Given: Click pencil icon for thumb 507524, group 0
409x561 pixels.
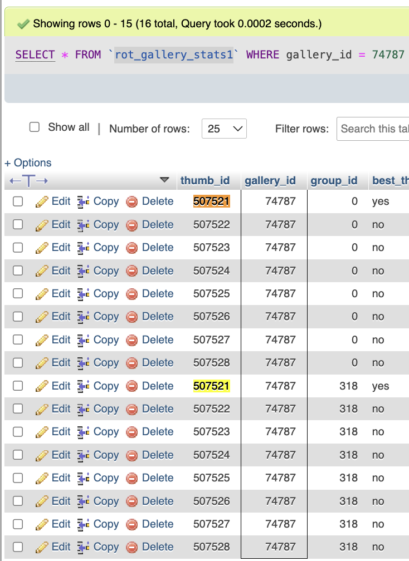Looking at the screenshot, I should (x=42, y=271).
